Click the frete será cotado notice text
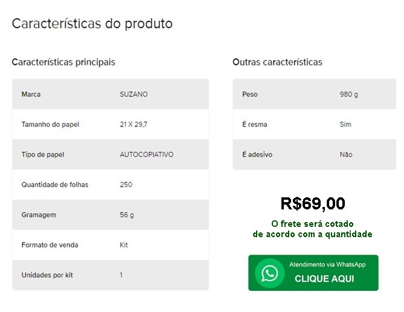The image size is (404, 312). 312,229
